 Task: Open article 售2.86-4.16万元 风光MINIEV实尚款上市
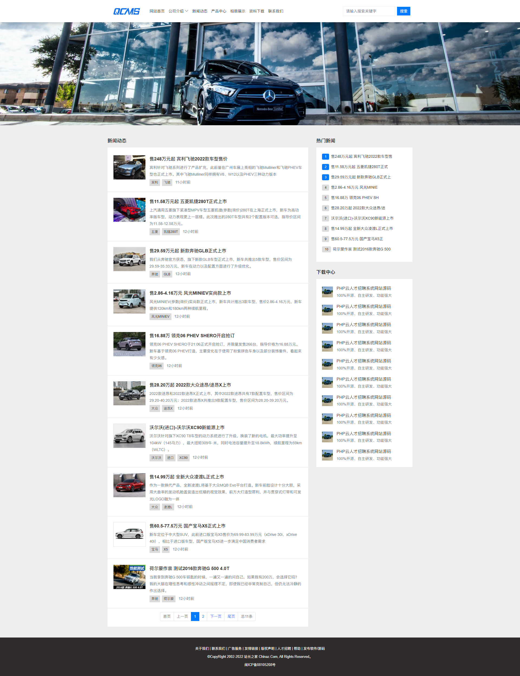[190, 293]
